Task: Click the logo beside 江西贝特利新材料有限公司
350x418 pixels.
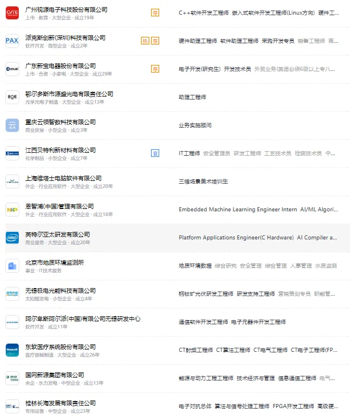Action: [12, 153]
